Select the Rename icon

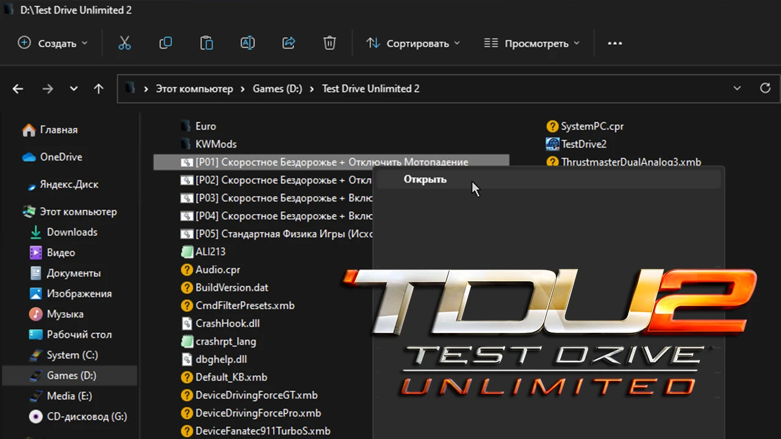(x=247, y=43)
